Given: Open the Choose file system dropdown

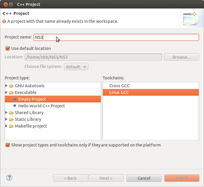Looking at the screenshot, I should click(76, 67).
